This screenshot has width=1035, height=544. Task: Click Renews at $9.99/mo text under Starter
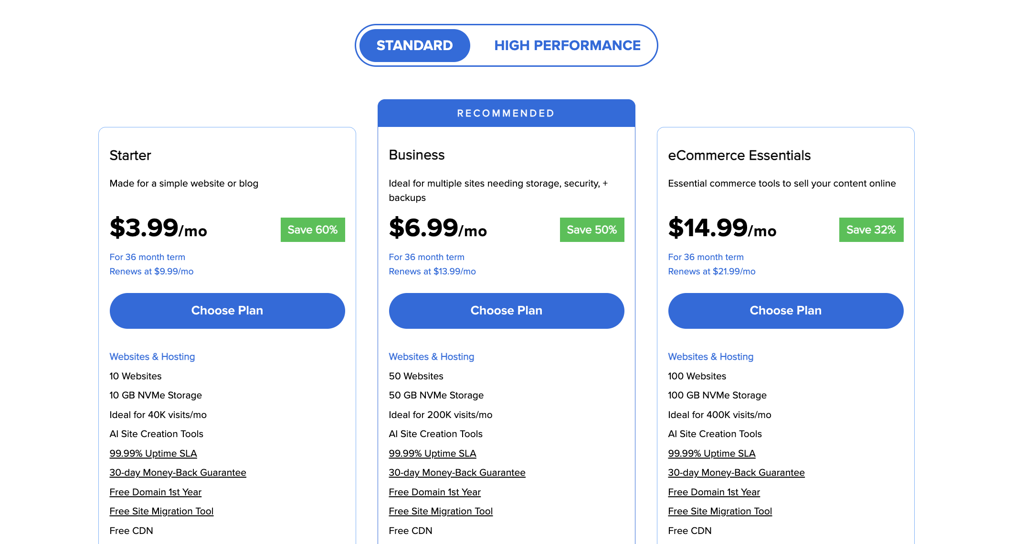tap(151, 271)
